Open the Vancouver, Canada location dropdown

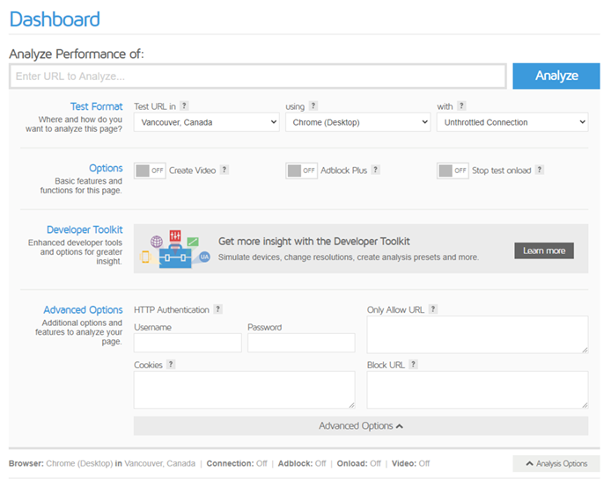coord(207,122)
